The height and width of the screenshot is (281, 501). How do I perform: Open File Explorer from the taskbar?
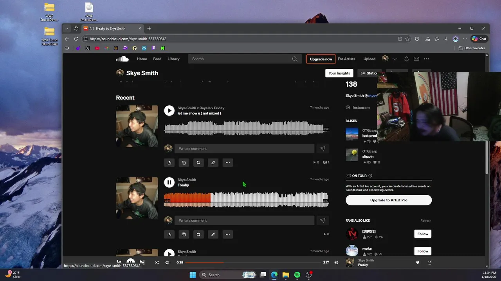pyautogui.click(x=286, y=275)
